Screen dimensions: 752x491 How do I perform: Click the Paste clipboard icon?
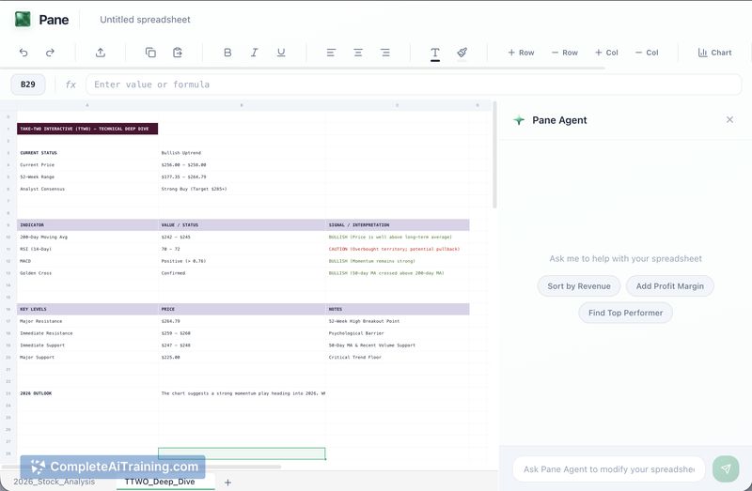tap(178, 53)
